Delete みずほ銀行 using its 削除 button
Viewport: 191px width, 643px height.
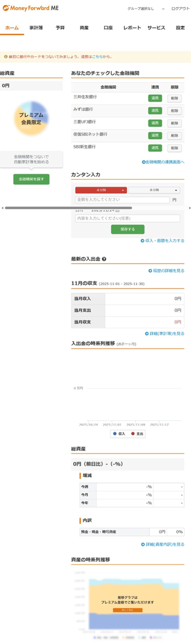click(174, 111)
